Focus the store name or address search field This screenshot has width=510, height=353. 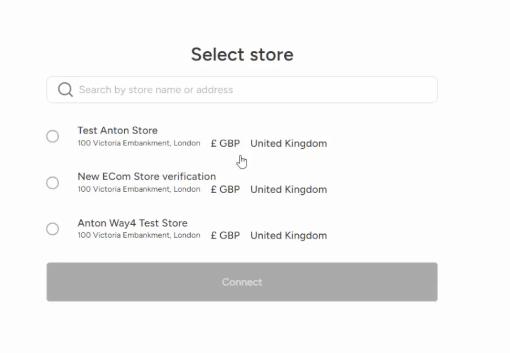tap(253, 90)
